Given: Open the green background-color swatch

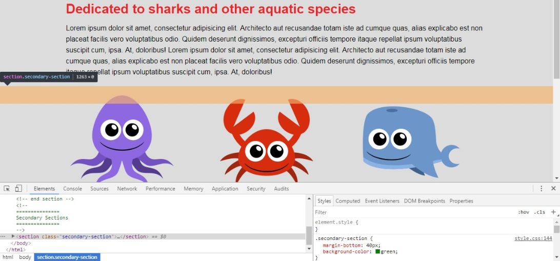Looking at the screenshot, I should click(377, 252).
